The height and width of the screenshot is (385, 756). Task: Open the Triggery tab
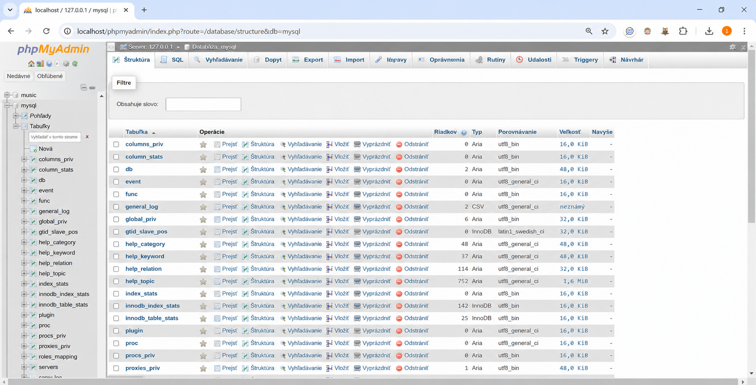pyautogui.click(x=580, y=60)
